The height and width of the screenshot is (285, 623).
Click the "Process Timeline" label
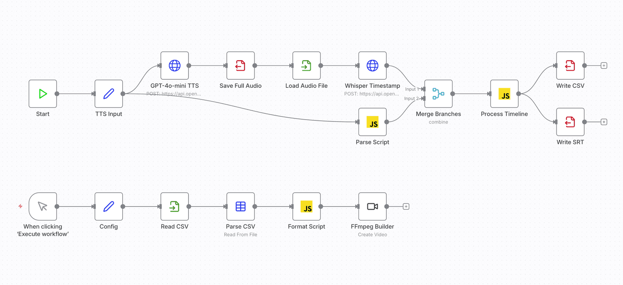[504, 114]
